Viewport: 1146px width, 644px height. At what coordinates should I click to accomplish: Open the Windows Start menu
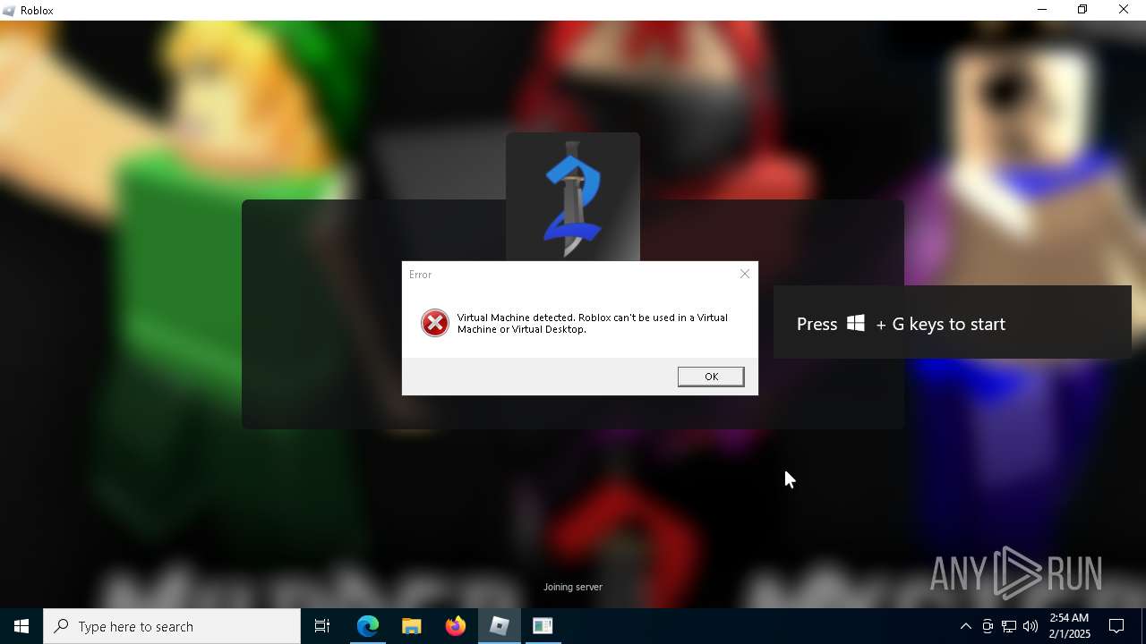tap(21, 626)
